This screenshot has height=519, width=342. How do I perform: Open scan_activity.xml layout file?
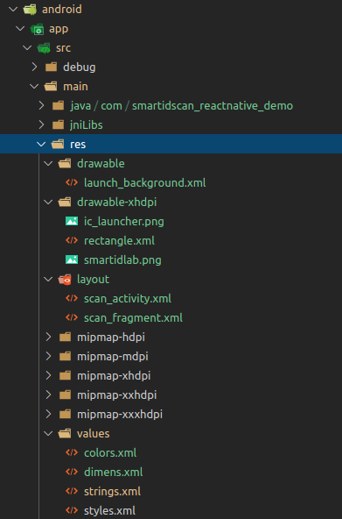coord(128,299)
